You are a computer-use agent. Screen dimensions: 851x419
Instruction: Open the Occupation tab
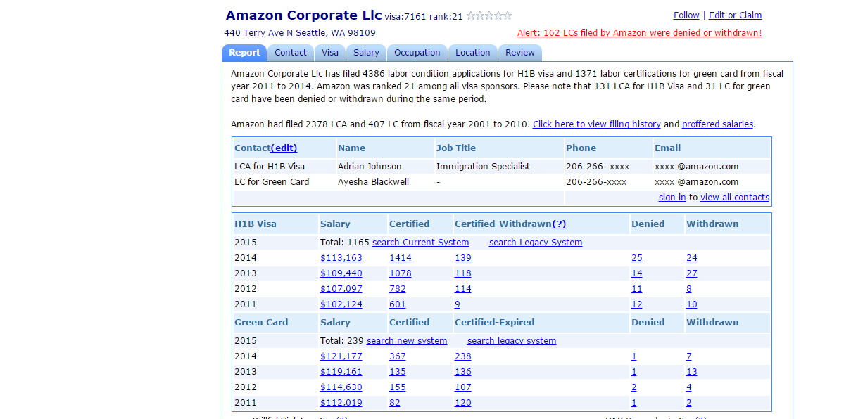(x=417, y=53)
